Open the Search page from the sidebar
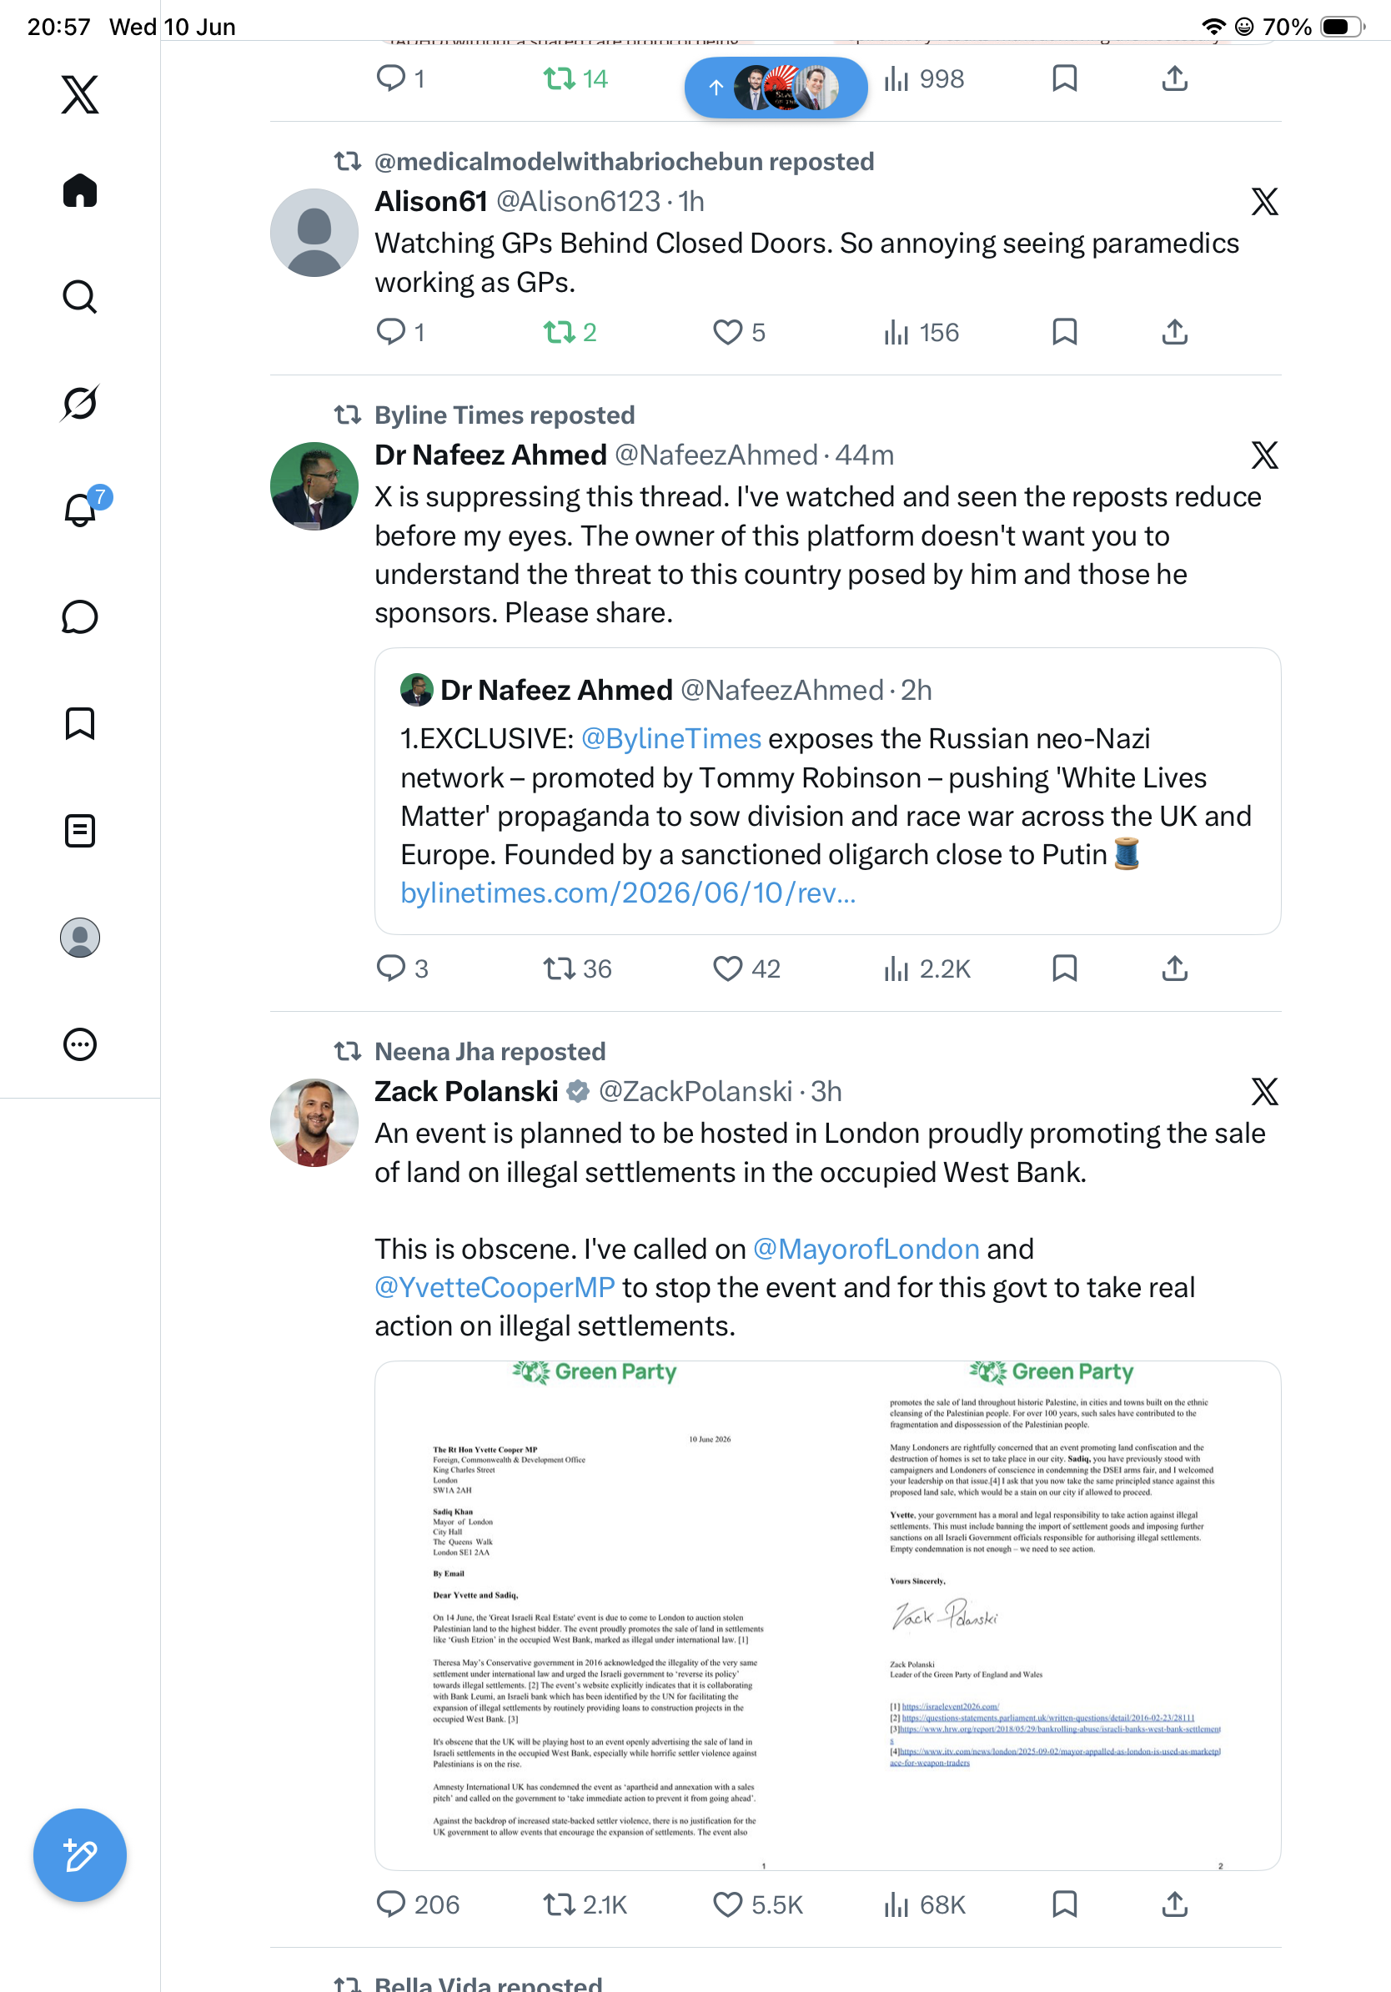Viewport: 1391px width, 1992px height. click(80, 297)
